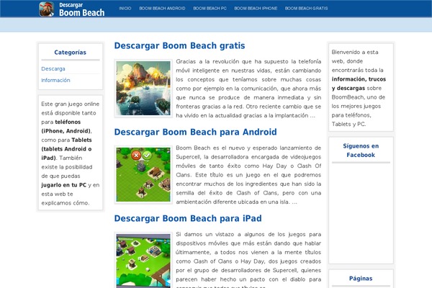Click the Páginas sidebar heading
This screenshot has width=432, height=288.
(361, 279)
